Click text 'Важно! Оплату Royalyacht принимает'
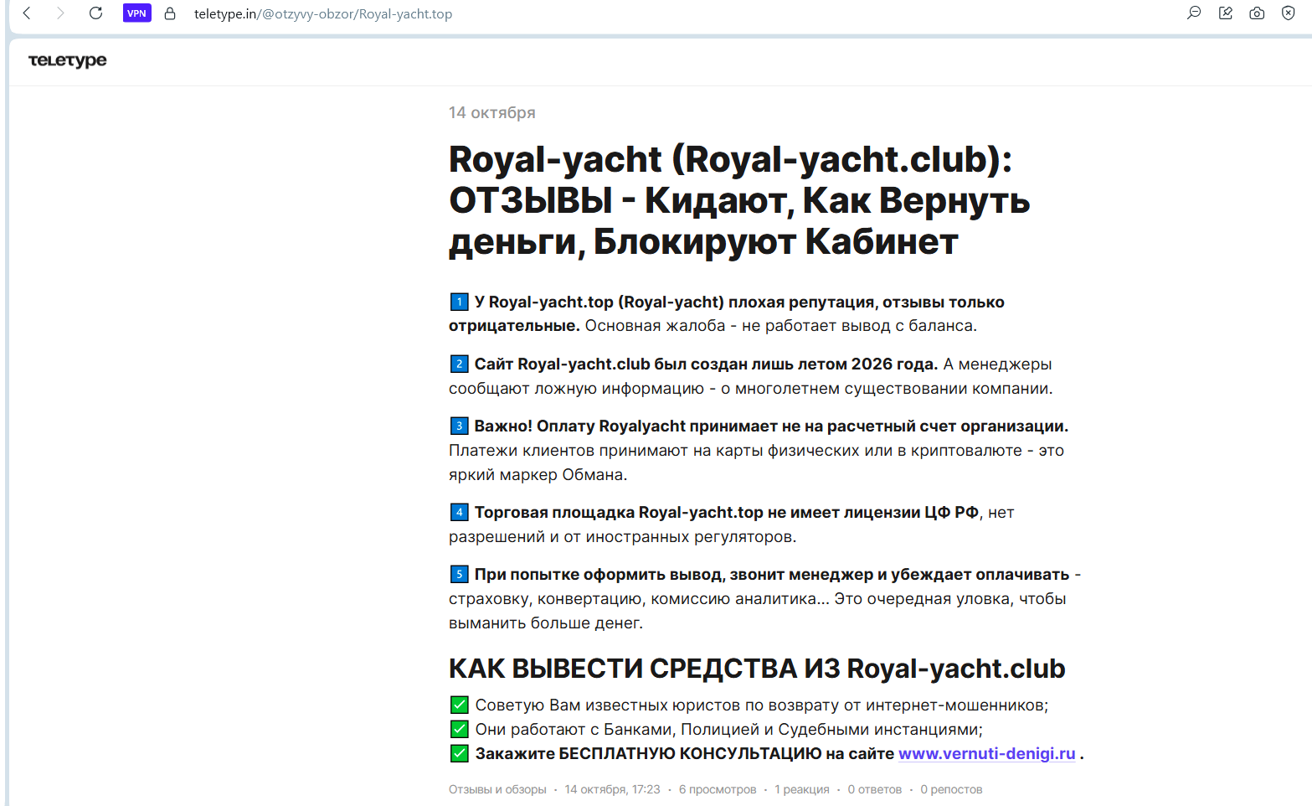 (627, 426)
